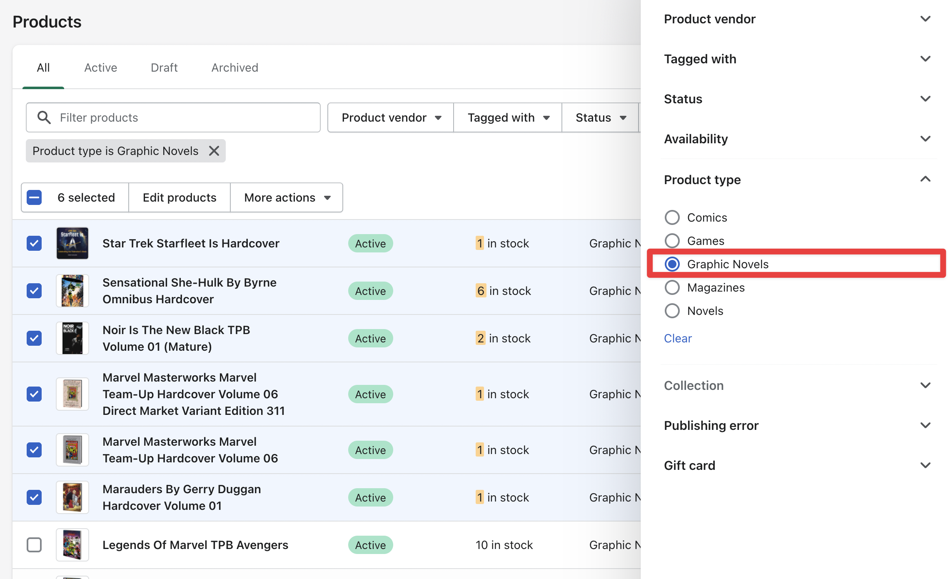Open Star Trek Starfleet Is Hardcover product

[x=191, y=243]
